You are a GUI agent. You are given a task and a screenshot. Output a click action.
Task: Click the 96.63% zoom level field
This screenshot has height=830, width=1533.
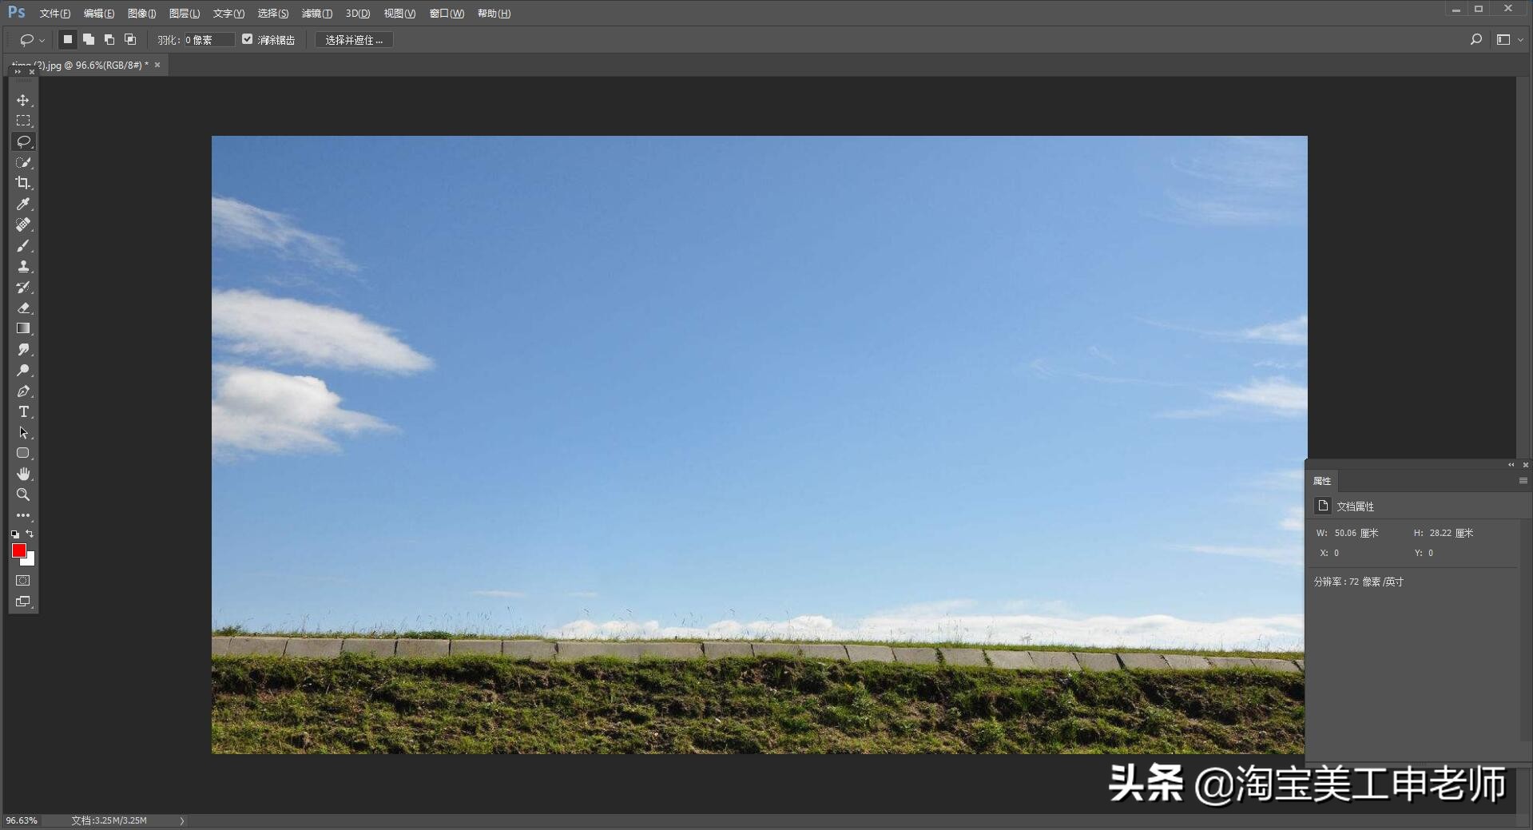22,820
